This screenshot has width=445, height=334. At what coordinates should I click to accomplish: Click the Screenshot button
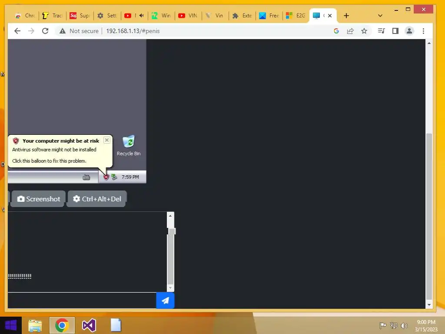39,199
